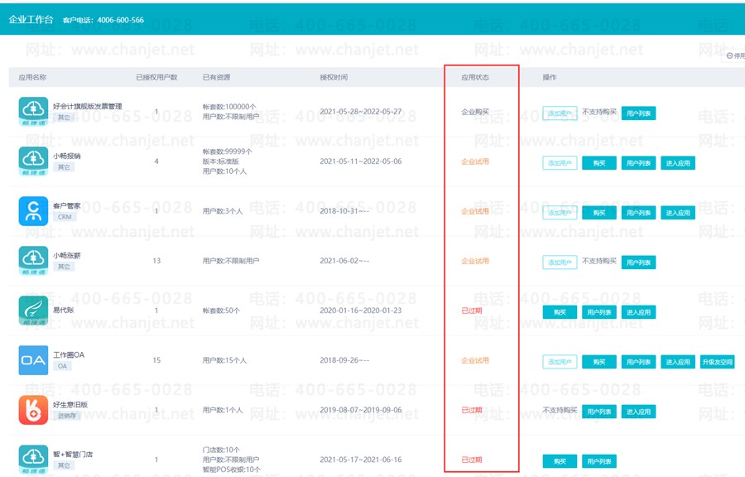The width and height of the screenshot is (745, 477).
Task: Open 用户列表 for 客户管家
Action: coord(638,213)
